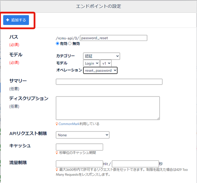Open the CommonMark link
Screen dimensions: 197x183
[69, 124]
